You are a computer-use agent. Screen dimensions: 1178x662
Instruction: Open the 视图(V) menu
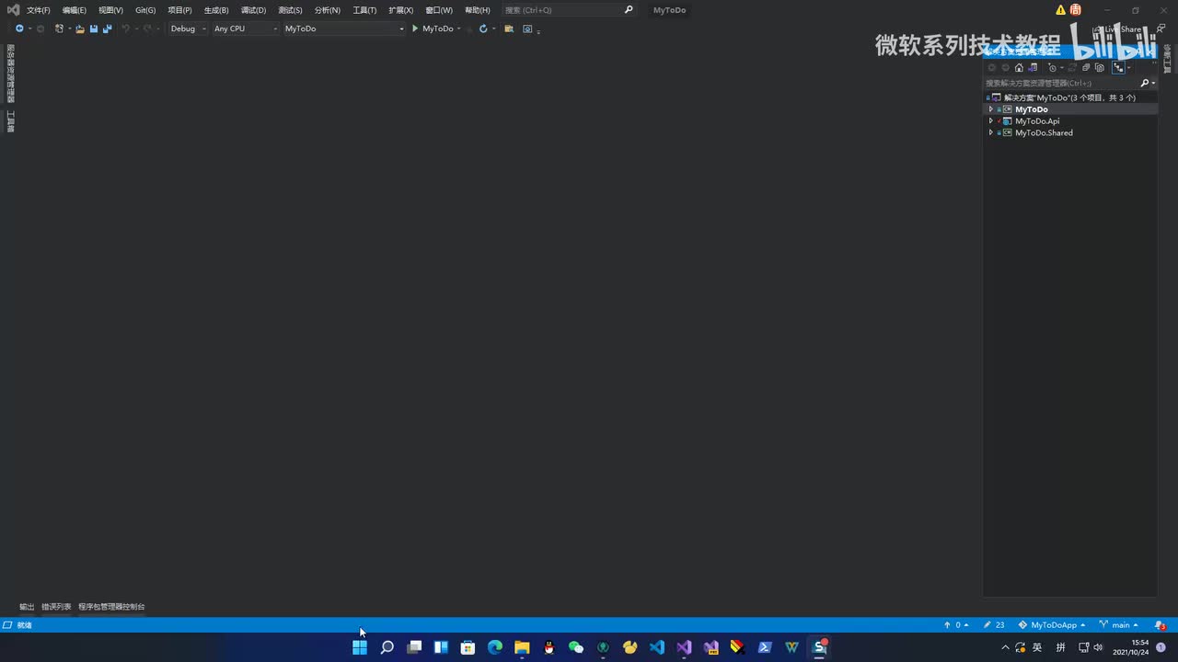pyautogui.click(x=110, y=10)
